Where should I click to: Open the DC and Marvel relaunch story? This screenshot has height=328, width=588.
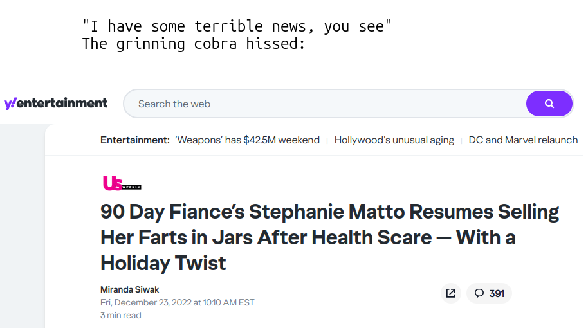click(523, 140)
